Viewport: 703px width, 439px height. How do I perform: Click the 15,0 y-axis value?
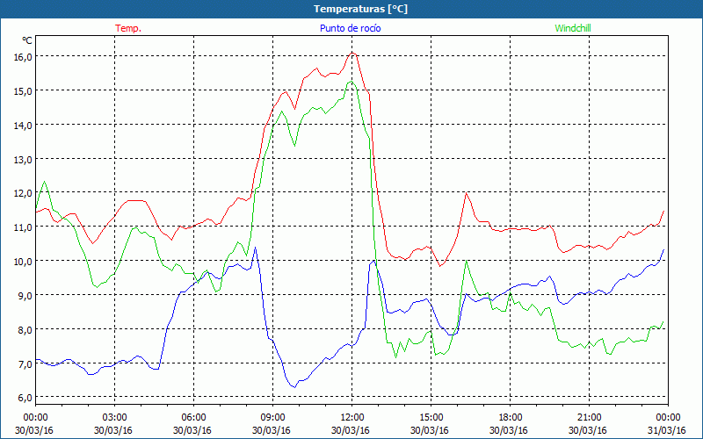click(x=23, y=91)
